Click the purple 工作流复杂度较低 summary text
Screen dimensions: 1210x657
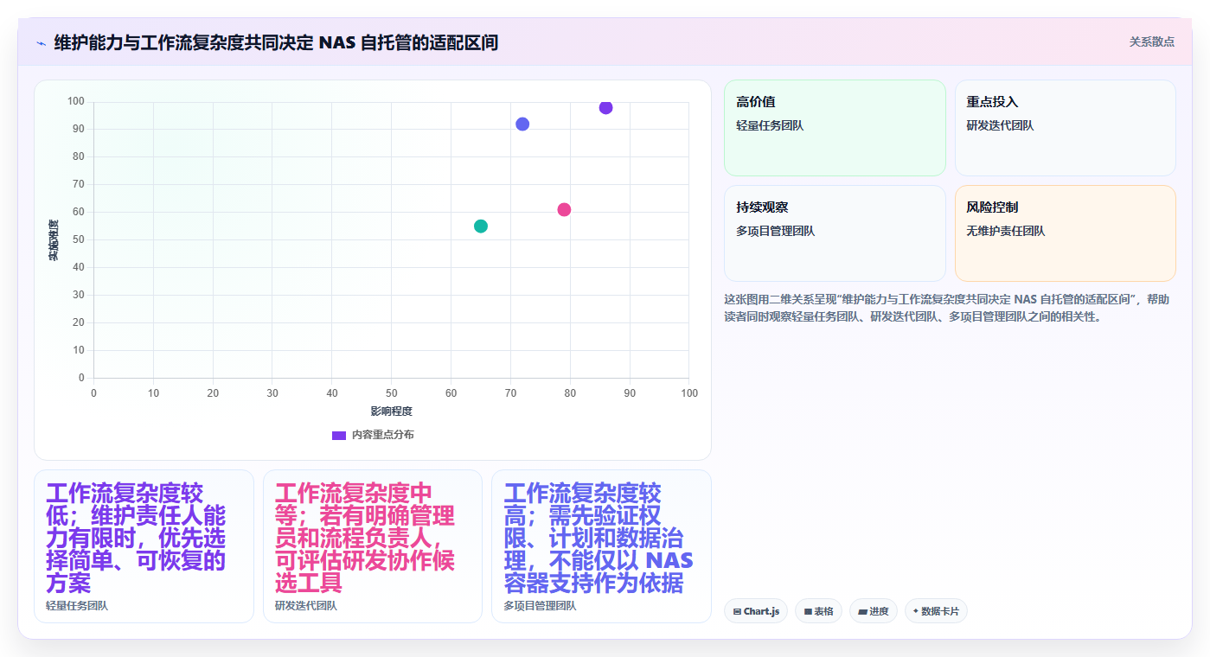(x=136, y=538)
